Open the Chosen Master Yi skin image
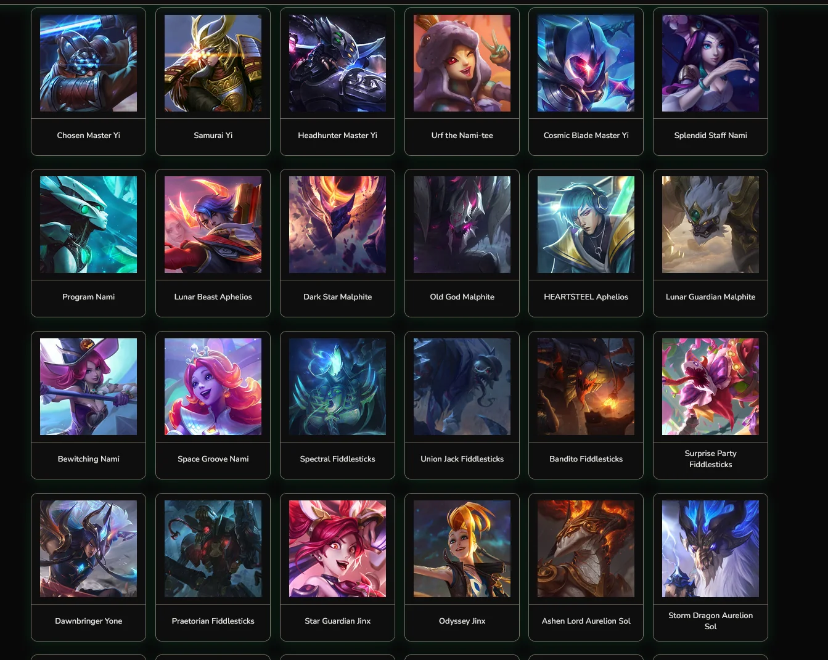This screenshot has height=660, width=828. 88,63
